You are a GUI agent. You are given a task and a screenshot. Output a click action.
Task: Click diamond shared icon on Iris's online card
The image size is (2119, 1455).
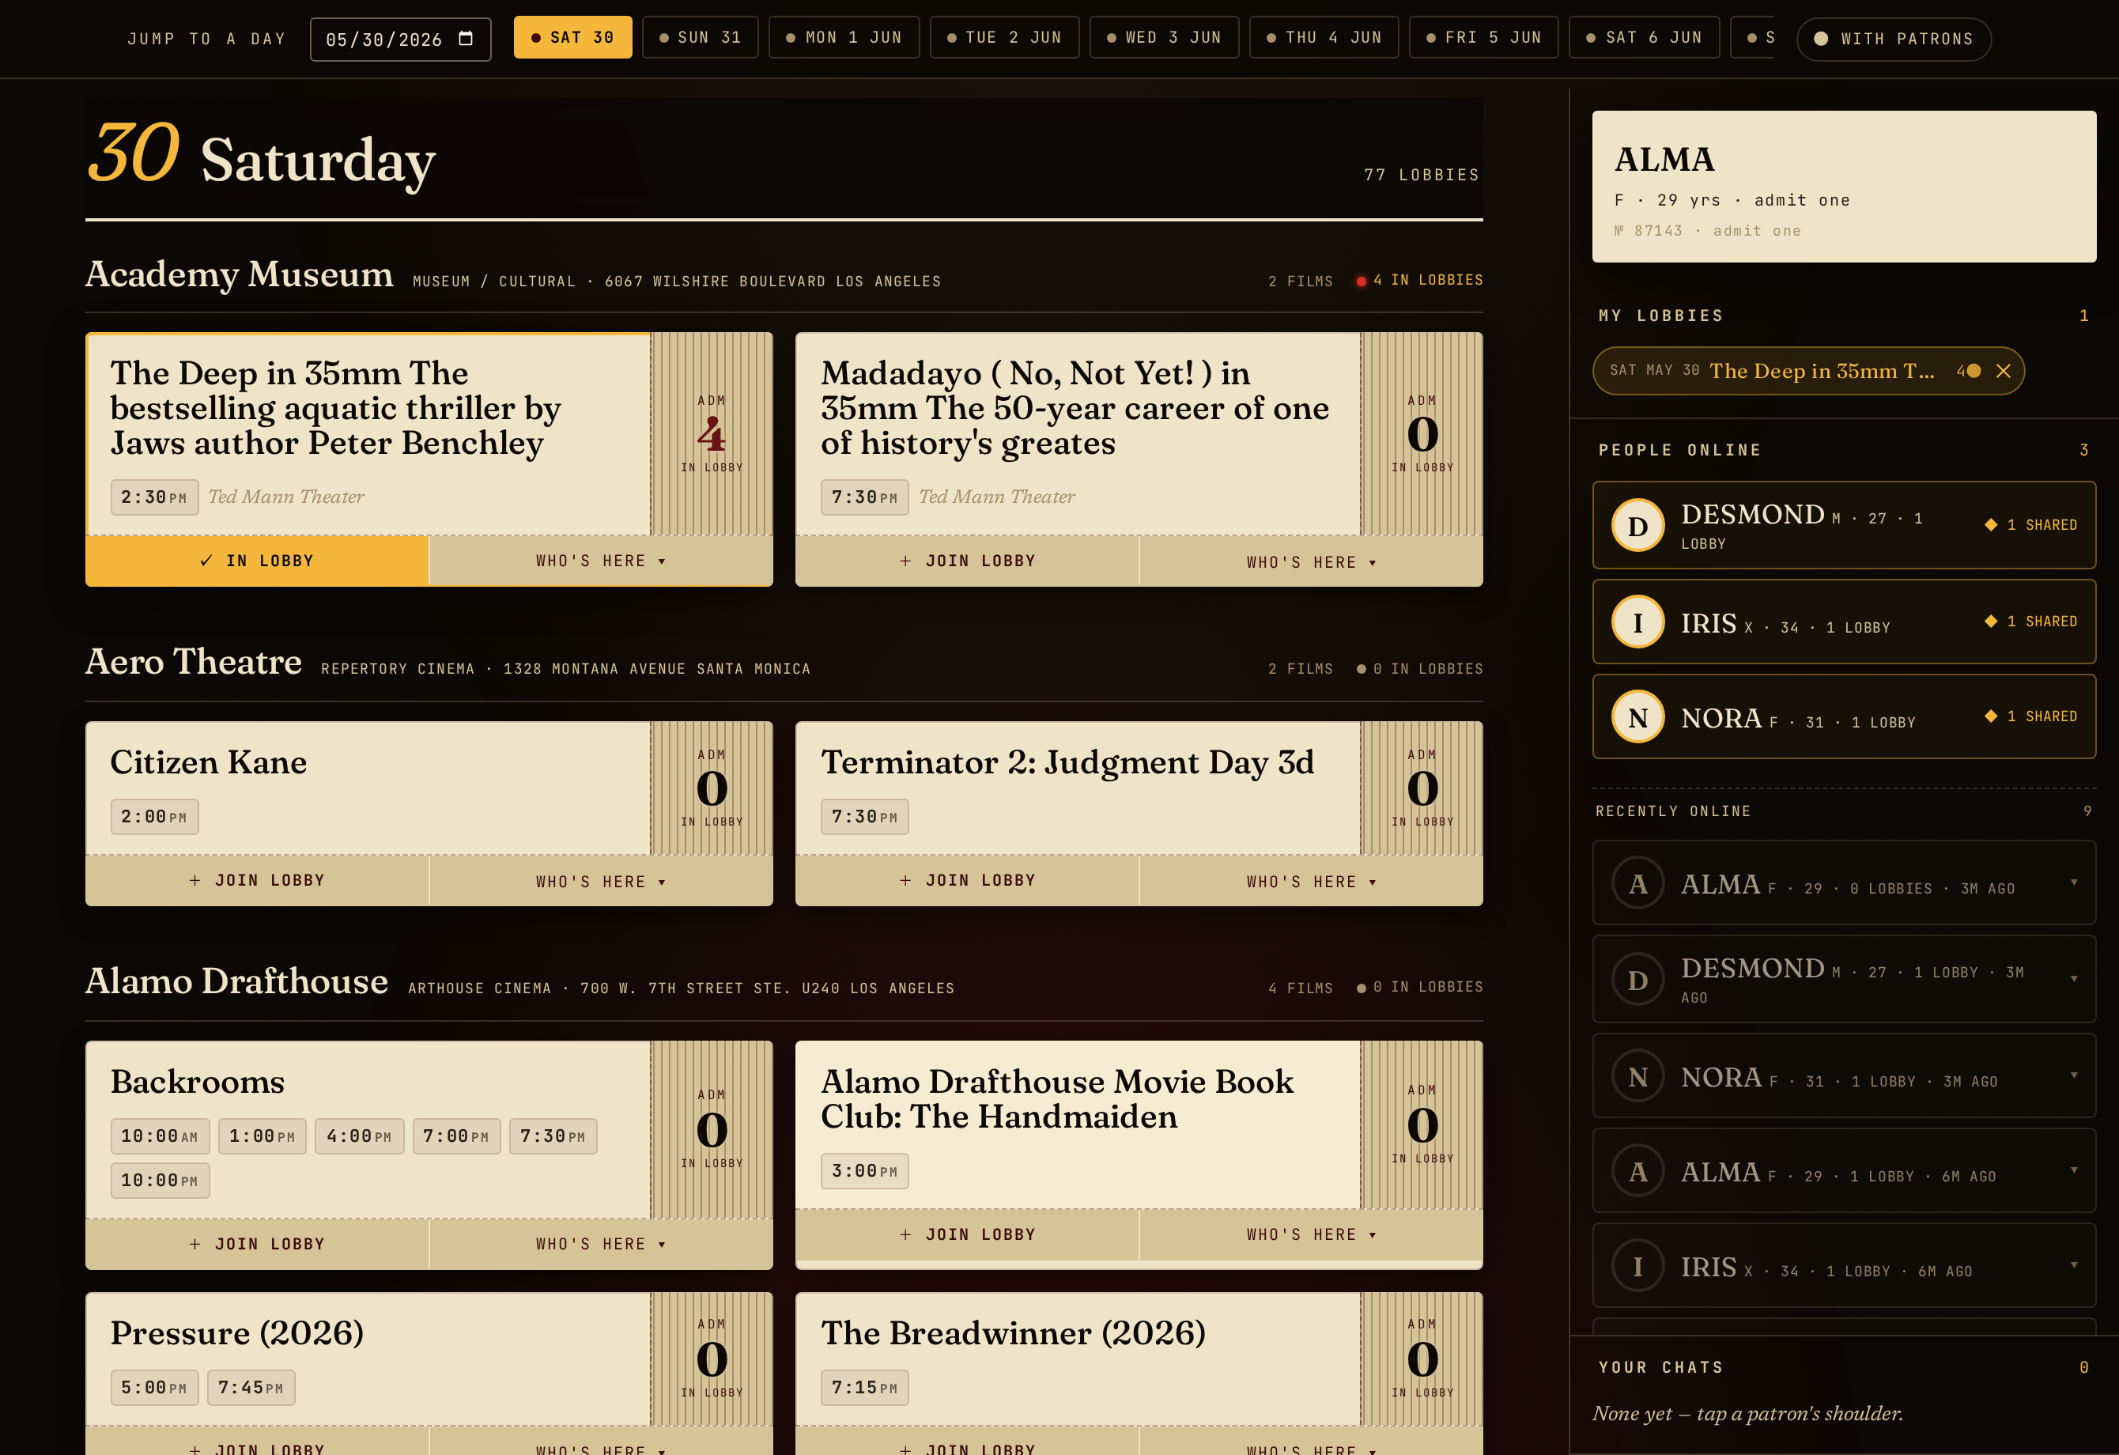1990,622
